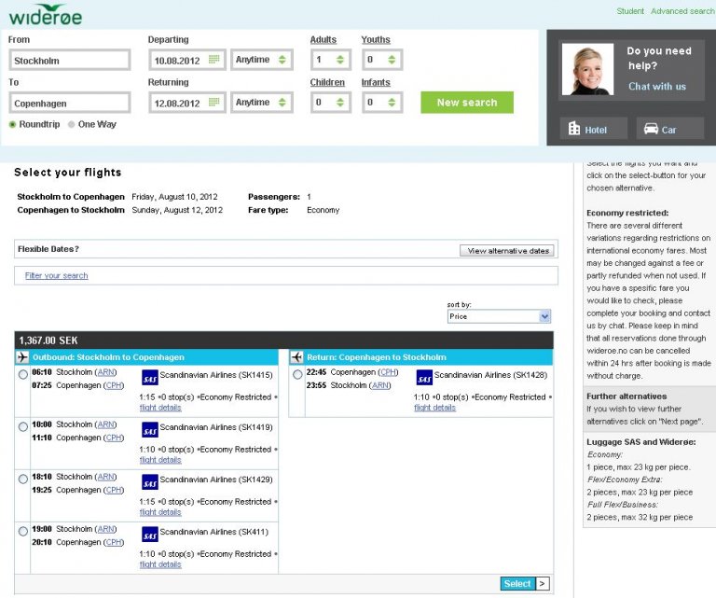The height and width of the screenshot is (598, 716).
Task: Choose the 10:00 outbound flight SK1419
Action: [23, 427]
